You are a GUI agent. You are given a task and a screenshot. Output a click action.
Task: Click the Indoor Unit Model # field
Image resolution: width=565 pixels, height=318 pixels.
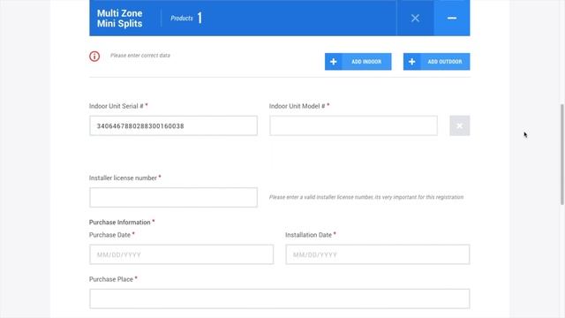coord(353,125)
